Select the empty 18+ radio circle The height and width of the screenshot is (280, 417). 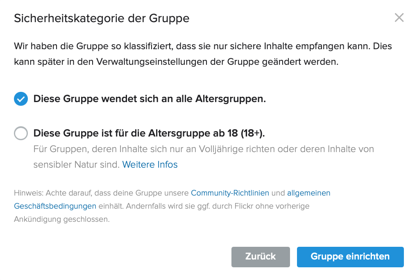[21, 133]
